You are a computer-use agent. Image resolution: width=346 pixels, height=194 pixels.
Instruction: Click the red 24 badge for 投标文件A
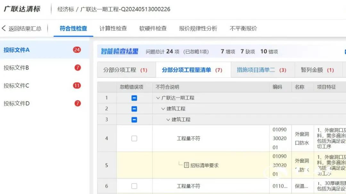77,50
